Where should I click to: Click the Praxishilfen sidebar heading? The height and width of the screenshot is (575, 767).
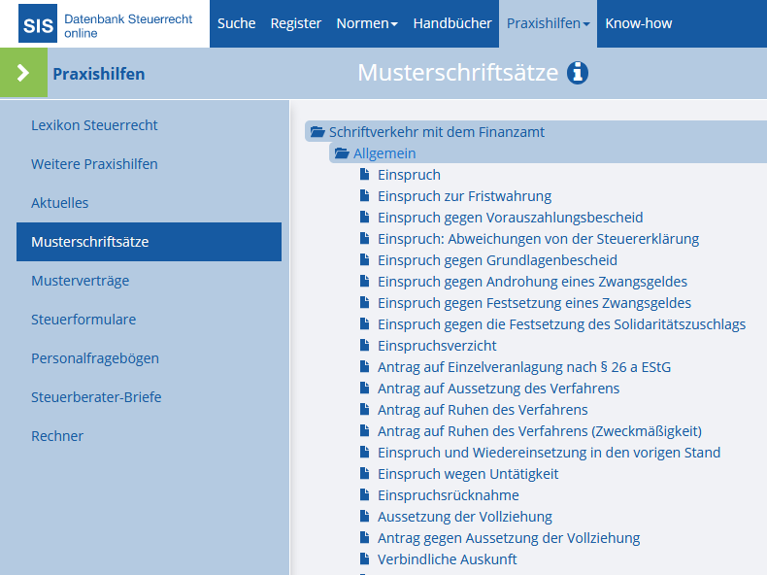[99, 74]
